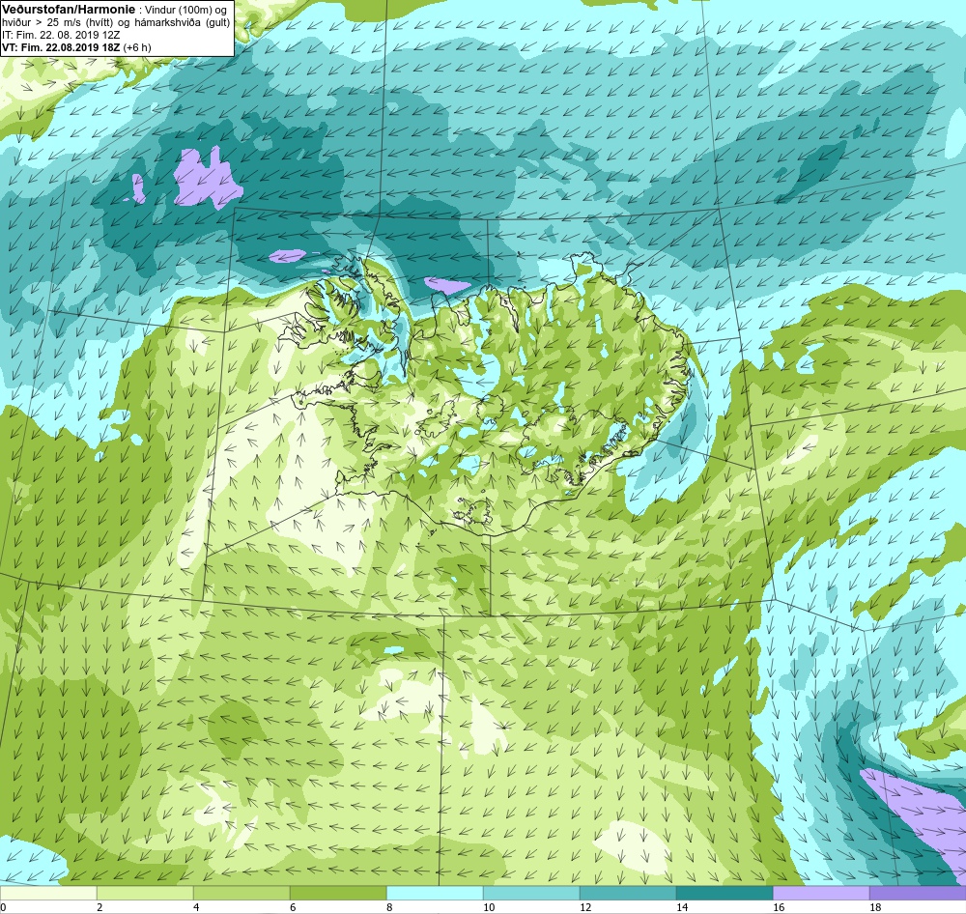
Task: Click the 10–12 m/s aqua legend swatch
Action: click(x=531, y=893)
